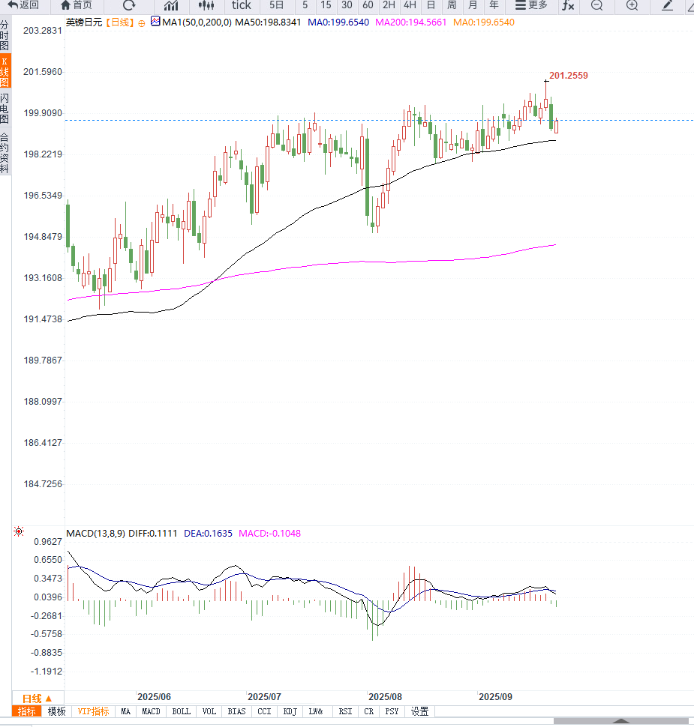Open the 合约资料 side tab
The height and width of the screenshot is (727, 694).
(5, 154)
